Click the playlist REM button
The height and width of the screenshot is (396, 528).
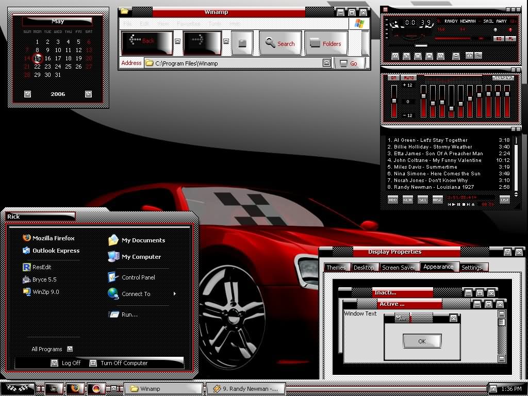407,200
